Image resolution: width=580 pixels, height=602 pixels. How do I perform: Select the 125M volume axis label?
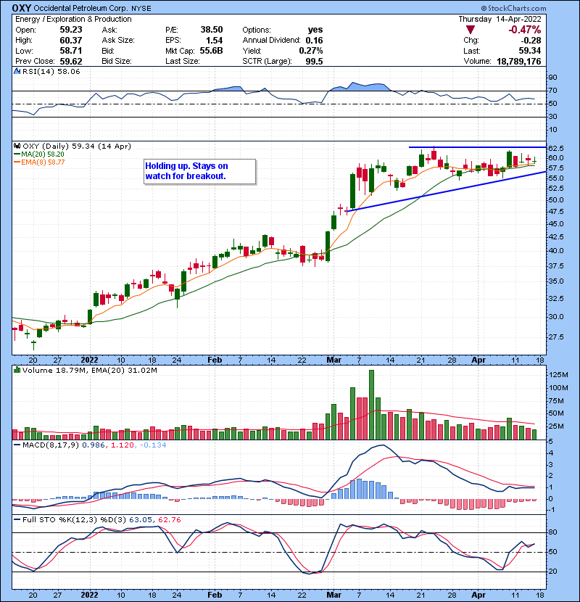(x=558, y=375)
